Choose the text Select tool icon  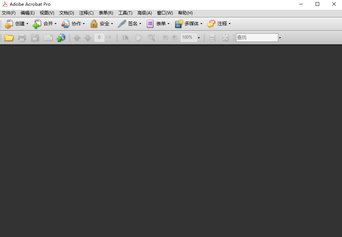click(125, 38)
